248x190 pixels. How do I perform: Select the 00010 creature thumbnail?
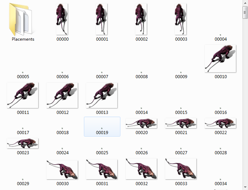pyautogui.click(x=220, y=59)
